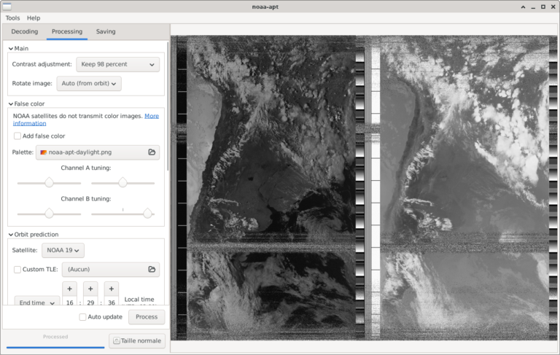Open folder icon for Custom TLE file
This screenshot has width=560, height=355.
click(152, 269)
